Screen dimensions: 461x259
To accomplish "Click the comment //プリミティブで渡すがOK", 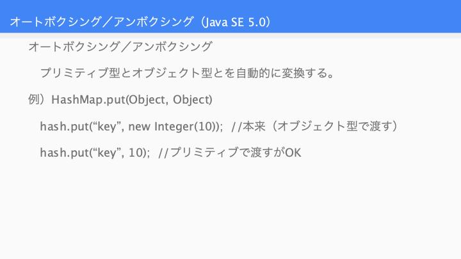I will 230,153.
